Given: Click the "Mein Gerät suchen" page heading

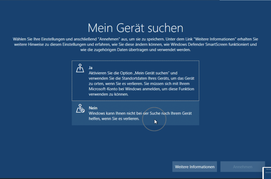Looking at the screenshot, I should tap(135, 28).
